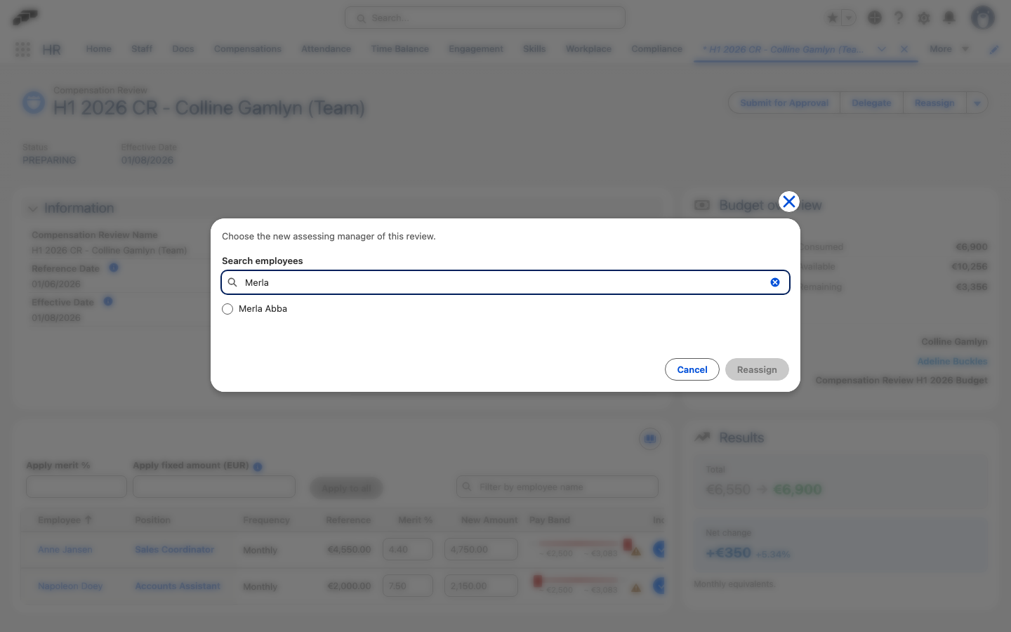
Task: Clear the Search employees field text
Action: tap(775, 282)
